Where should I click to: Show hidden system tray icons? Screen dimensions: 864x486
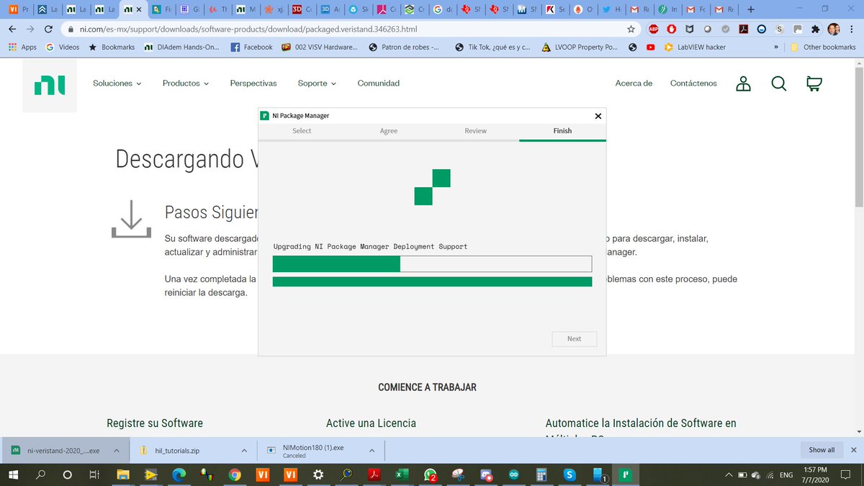[x=730, y=475]
